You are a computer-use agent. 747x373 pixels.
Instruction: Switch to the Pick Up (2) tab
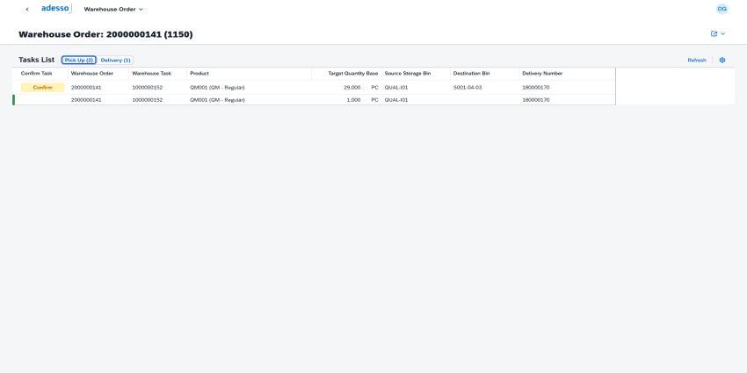tap(79, 61)
